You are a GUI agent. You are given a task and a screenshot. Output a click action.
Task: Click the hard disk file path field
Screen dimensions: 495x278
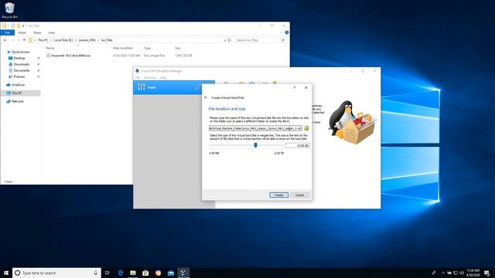[255, 128]
